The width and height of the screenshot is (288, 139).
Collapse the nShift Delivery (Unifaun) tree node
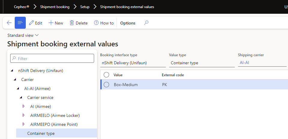click(12, 71)
